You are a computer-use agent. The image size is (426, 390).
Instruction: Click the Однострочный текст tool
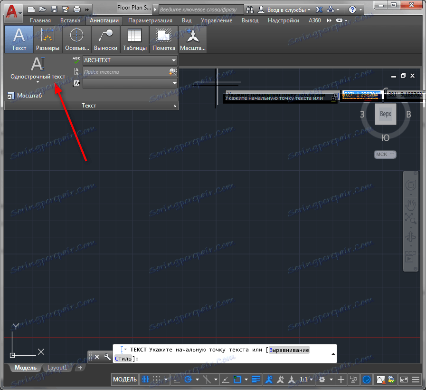[x=38, y=68]
